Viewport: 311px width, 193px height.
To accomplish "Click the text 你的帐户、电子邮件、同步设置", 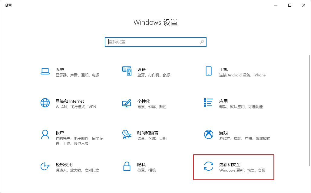I will pos(79,141).
